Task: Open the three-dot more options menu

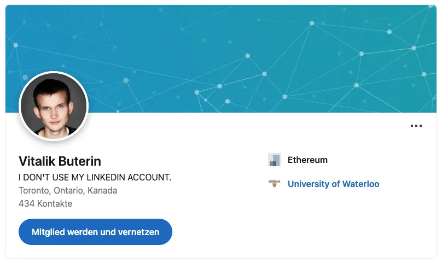Action: 416,126
